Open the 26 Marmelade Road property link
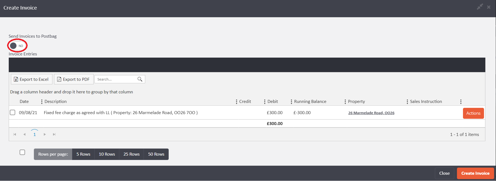The width and height of the screenshot is (496, 181). pyautogui.click(x=371, y=113)
